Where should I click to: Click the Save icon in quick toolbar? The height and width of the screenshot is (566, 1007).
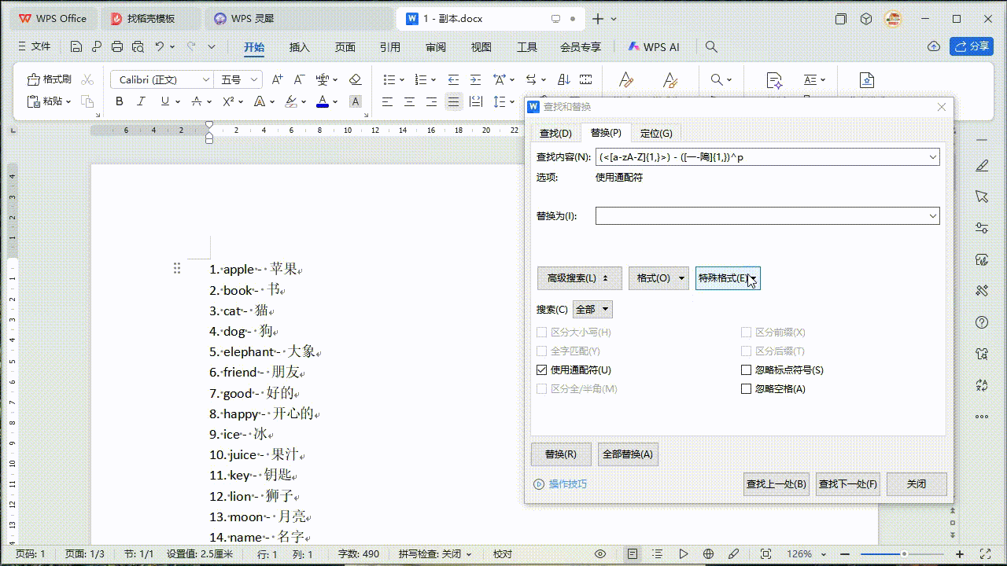click(x=76, y=46)
